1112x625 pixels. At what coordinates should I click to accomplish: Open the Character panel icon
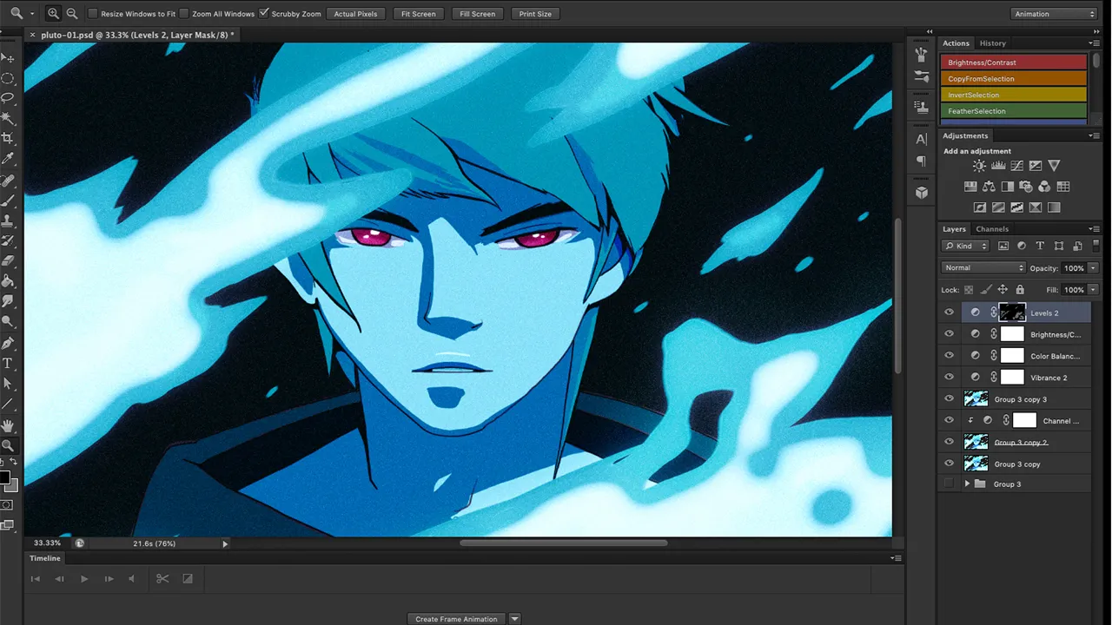922,139
